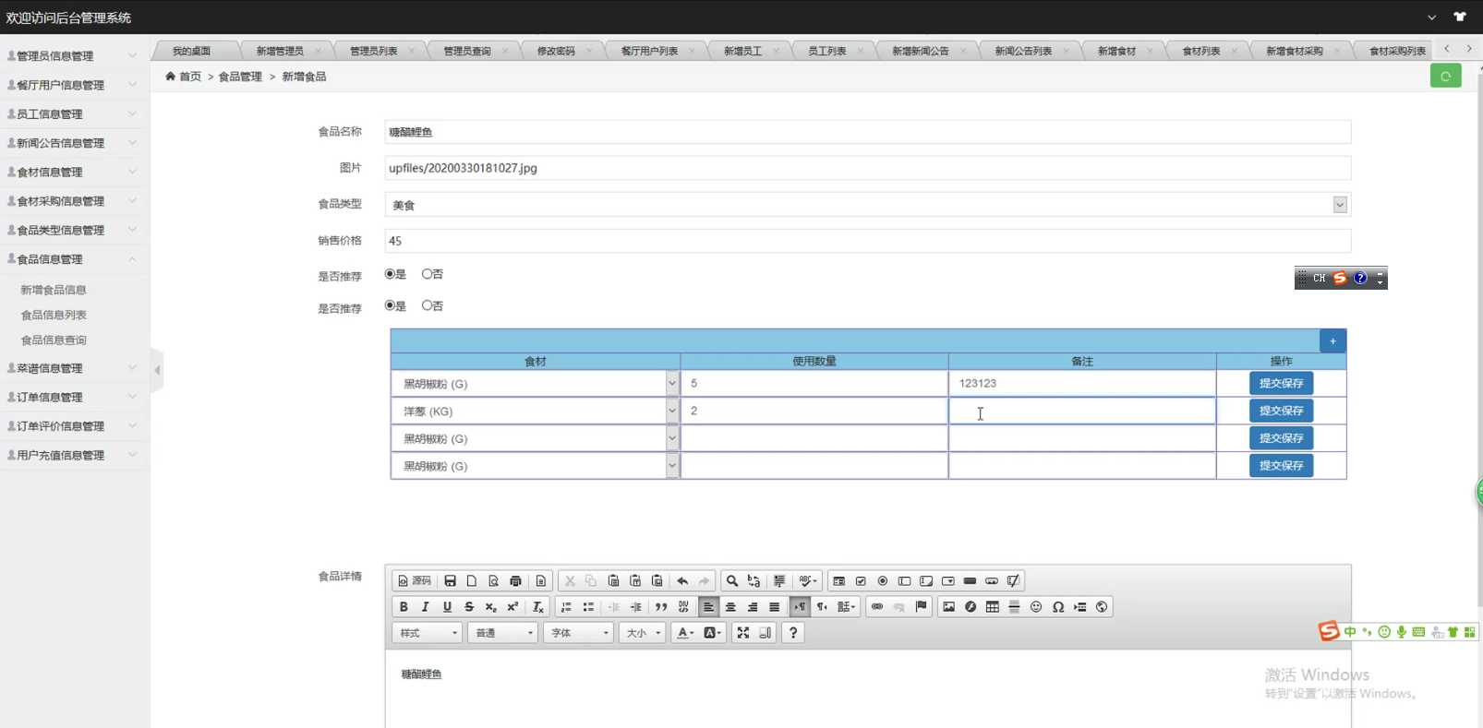
Task: Justify text in editor
Action: [775, 606]
